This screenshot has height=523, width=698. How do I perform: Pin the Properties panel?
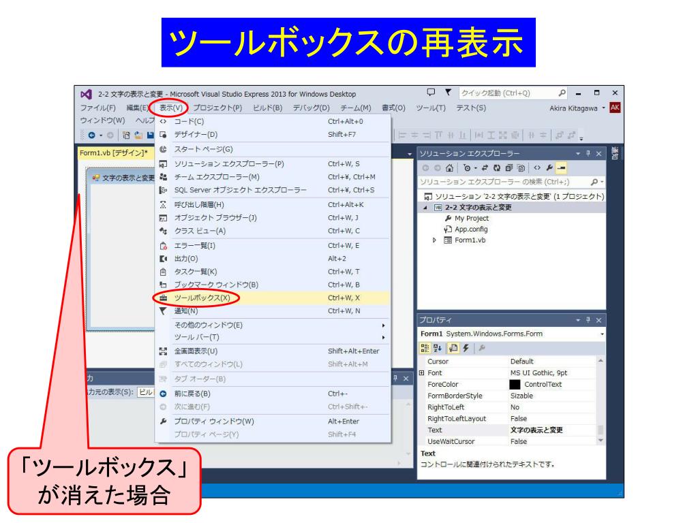588,320
